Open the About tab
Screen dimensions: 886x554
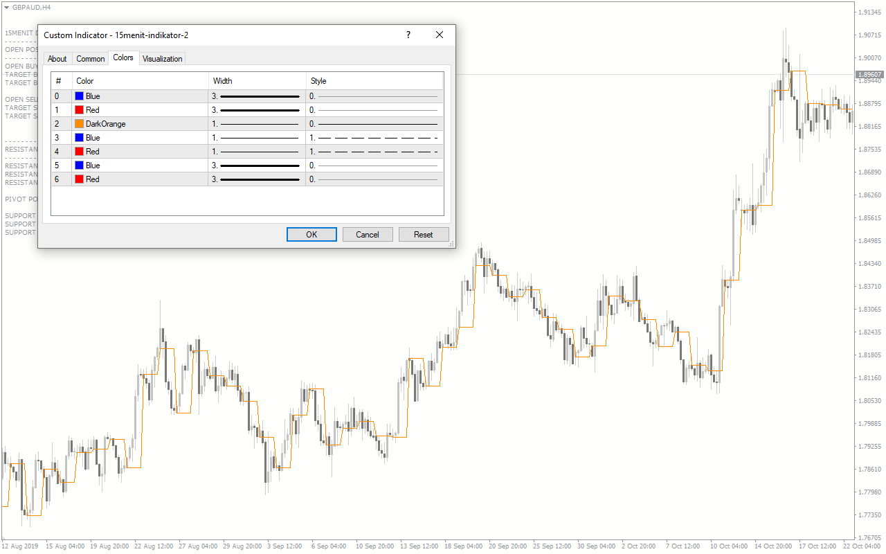[57, 59]
